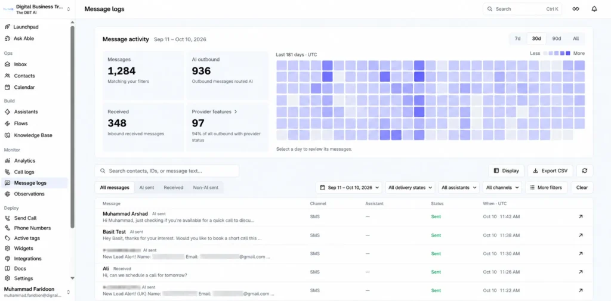Switch to the Received tab
611x301 pixels.
point(174,187)
